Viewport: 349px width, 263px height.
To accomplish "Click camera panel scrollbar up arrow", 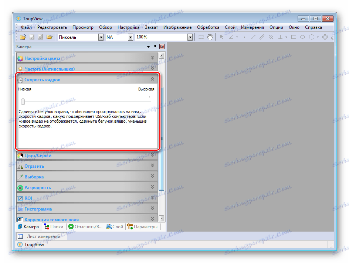I will 162,55.
